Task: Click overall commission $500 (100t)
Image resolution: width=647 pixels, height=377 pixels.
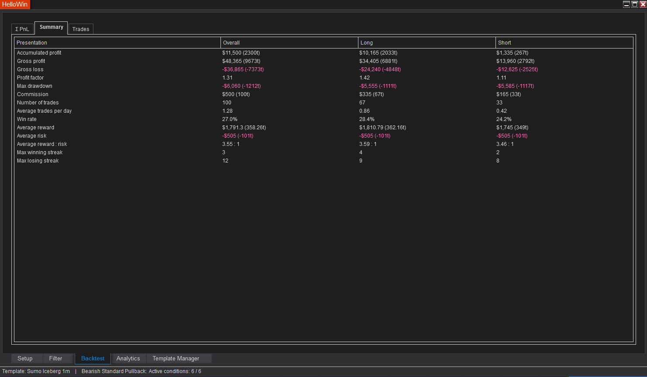Action: coord(236,94)
